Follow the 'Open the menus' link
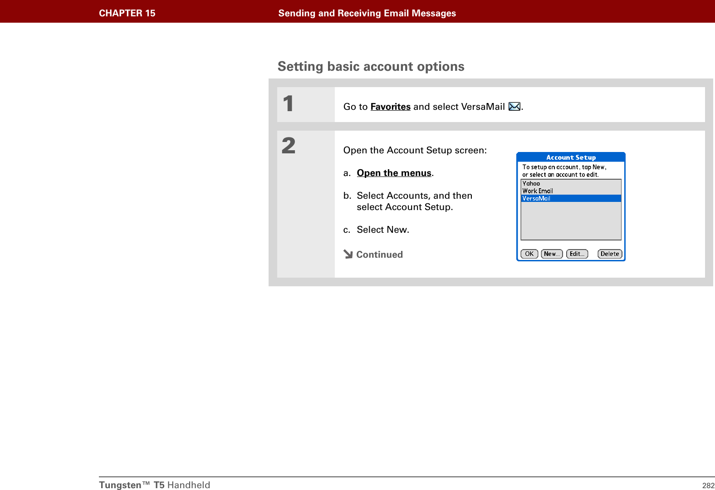The height and width of the screenshot is (490, 715). (x=394, y=173)
